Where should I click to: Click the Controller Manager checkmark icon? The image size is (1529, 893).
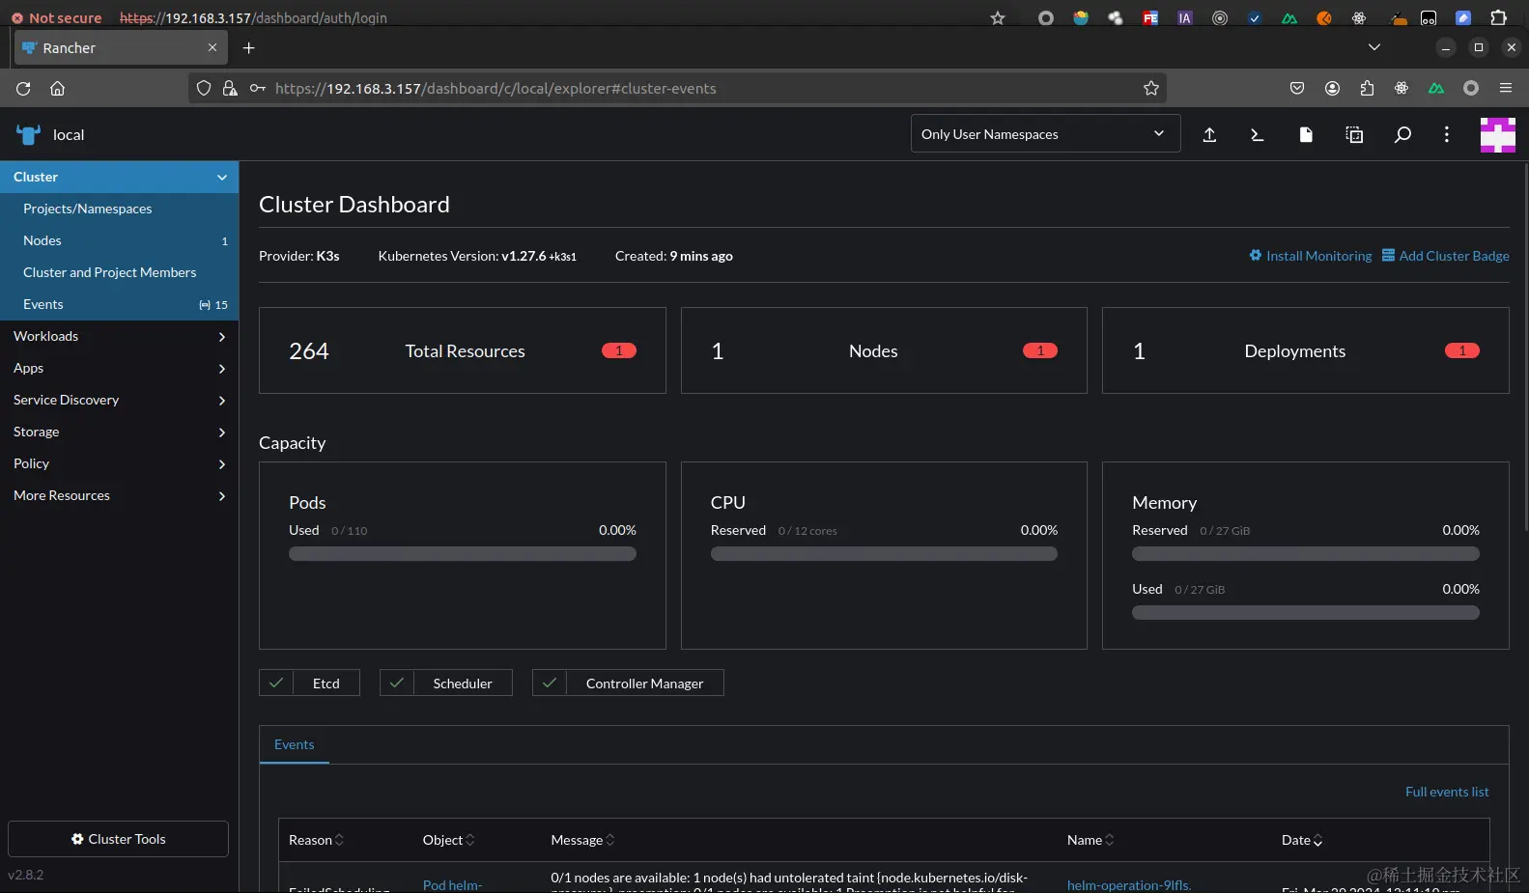[550, 683]
